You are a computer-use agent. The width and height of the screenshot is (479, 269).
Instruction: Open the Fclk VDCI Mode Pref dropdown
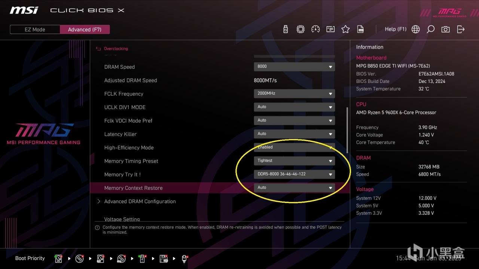point(294,120)
